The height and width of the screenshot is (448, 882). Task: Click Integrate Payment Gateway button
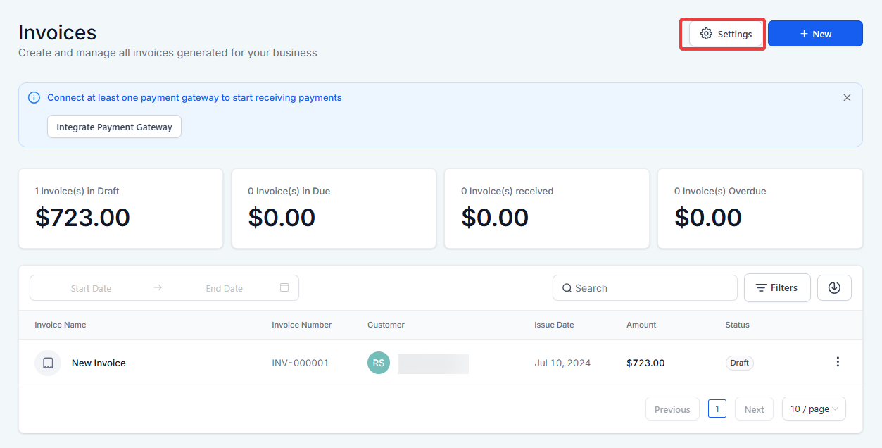pos(114,127)
